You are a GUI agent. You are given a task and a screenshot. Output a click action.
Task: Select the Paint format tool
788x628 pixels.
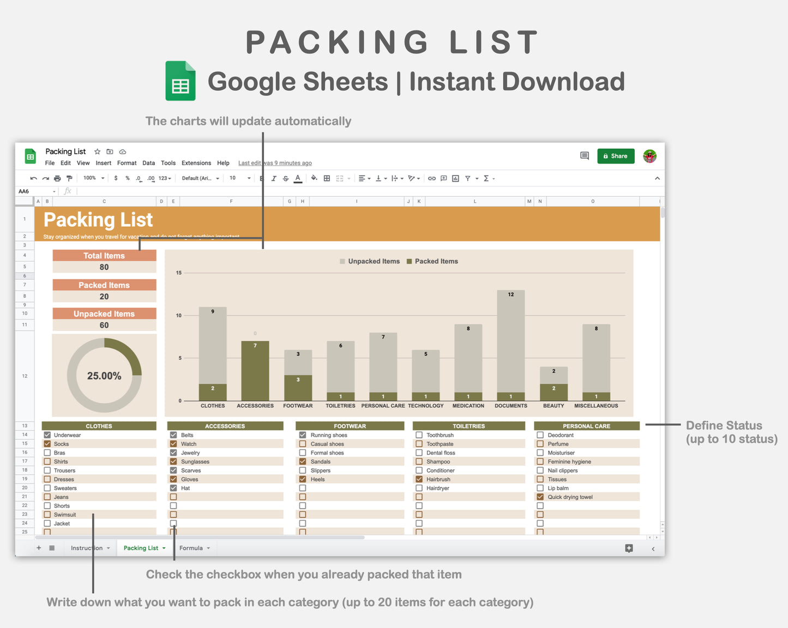(69, 178)
